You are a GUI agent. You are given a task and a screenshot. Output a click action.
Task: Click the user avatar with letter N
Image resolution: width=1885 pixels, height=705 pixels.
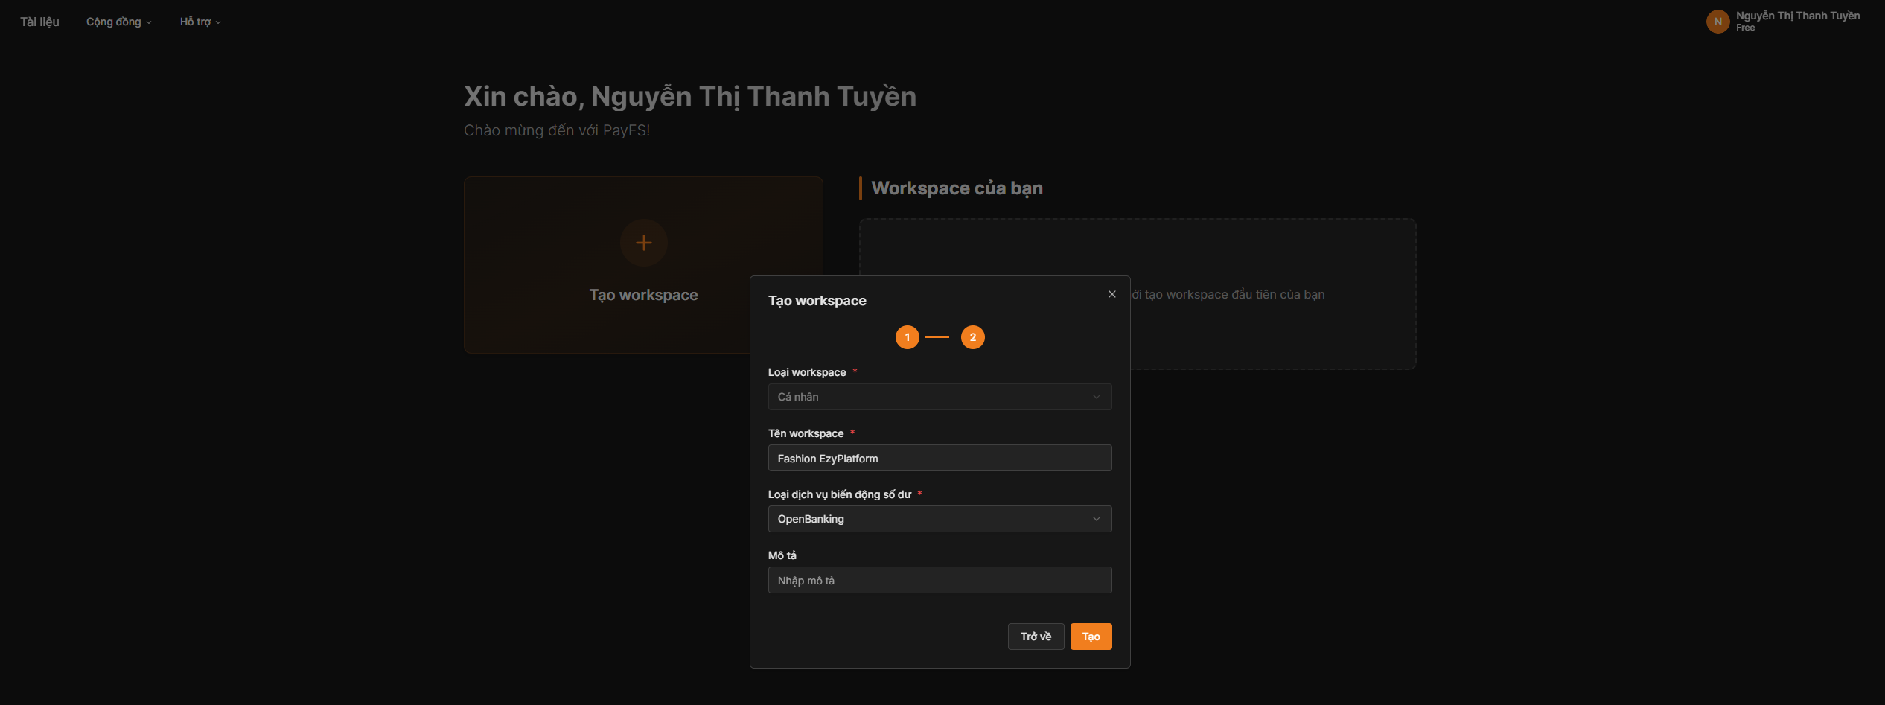(1717, 22)
